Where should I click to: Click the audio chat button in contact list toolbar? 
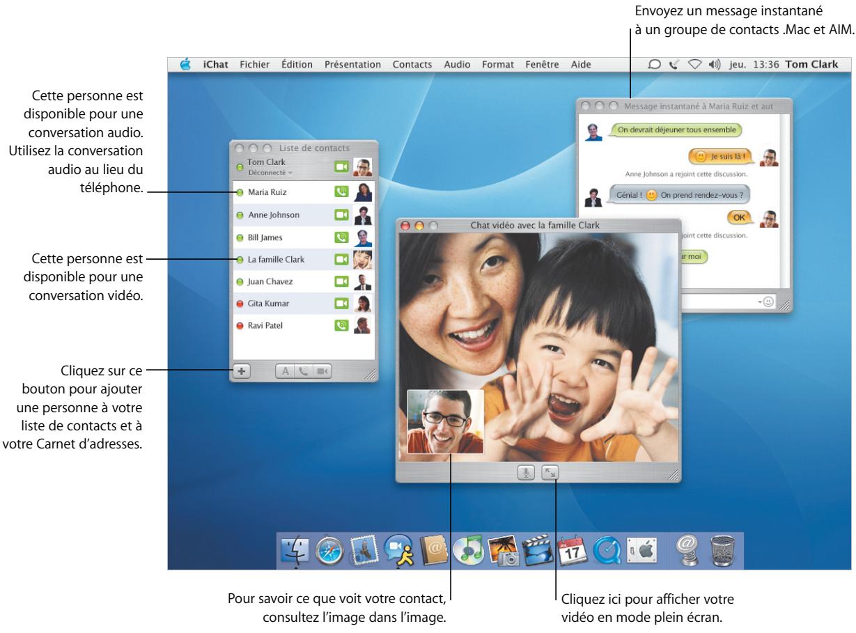coord(303,371)
